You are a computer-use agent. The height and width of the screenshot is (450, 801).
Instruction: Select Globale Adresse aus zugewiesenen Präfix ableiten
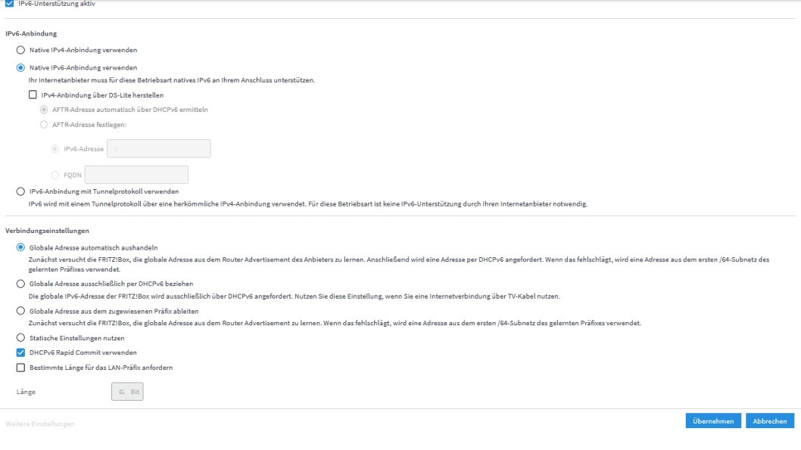coord(20,311)
